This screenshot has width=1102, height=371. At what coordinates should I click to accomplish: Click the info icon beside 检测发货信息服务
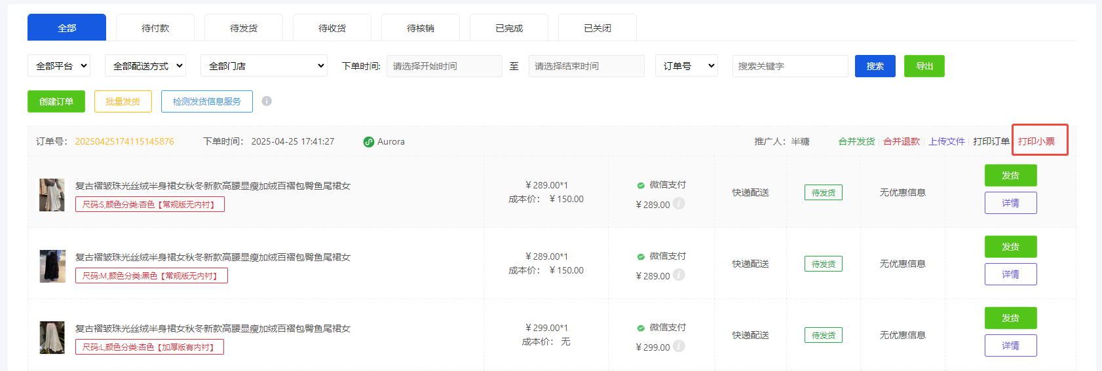click(267, 101)
